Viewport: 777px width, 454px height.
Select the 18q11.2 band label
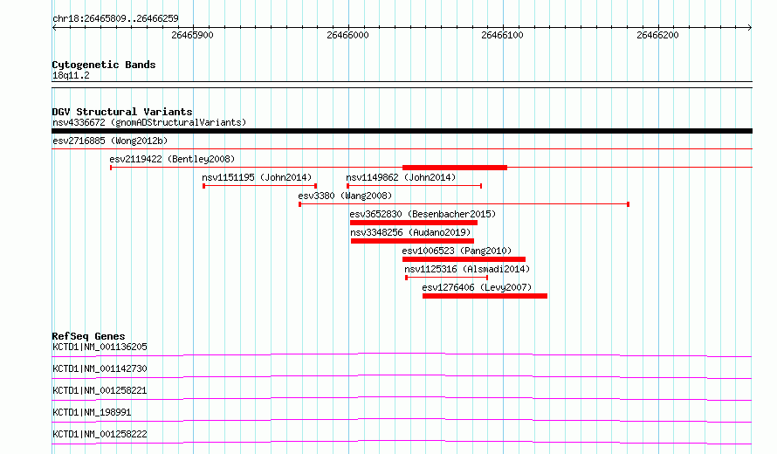pyautogui.click(x=71, y=75)
